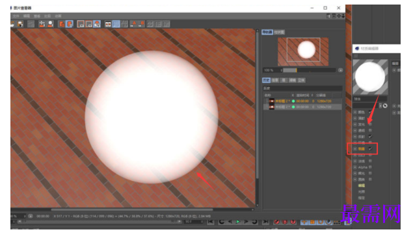Click the highlighted render-with-clock toolbar icon
413x234 pixels.
click(x=97, y=24)
